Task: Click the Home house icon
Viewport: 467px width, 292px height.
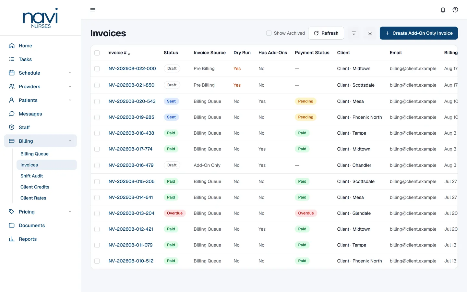Action: (x=12, y=46)
